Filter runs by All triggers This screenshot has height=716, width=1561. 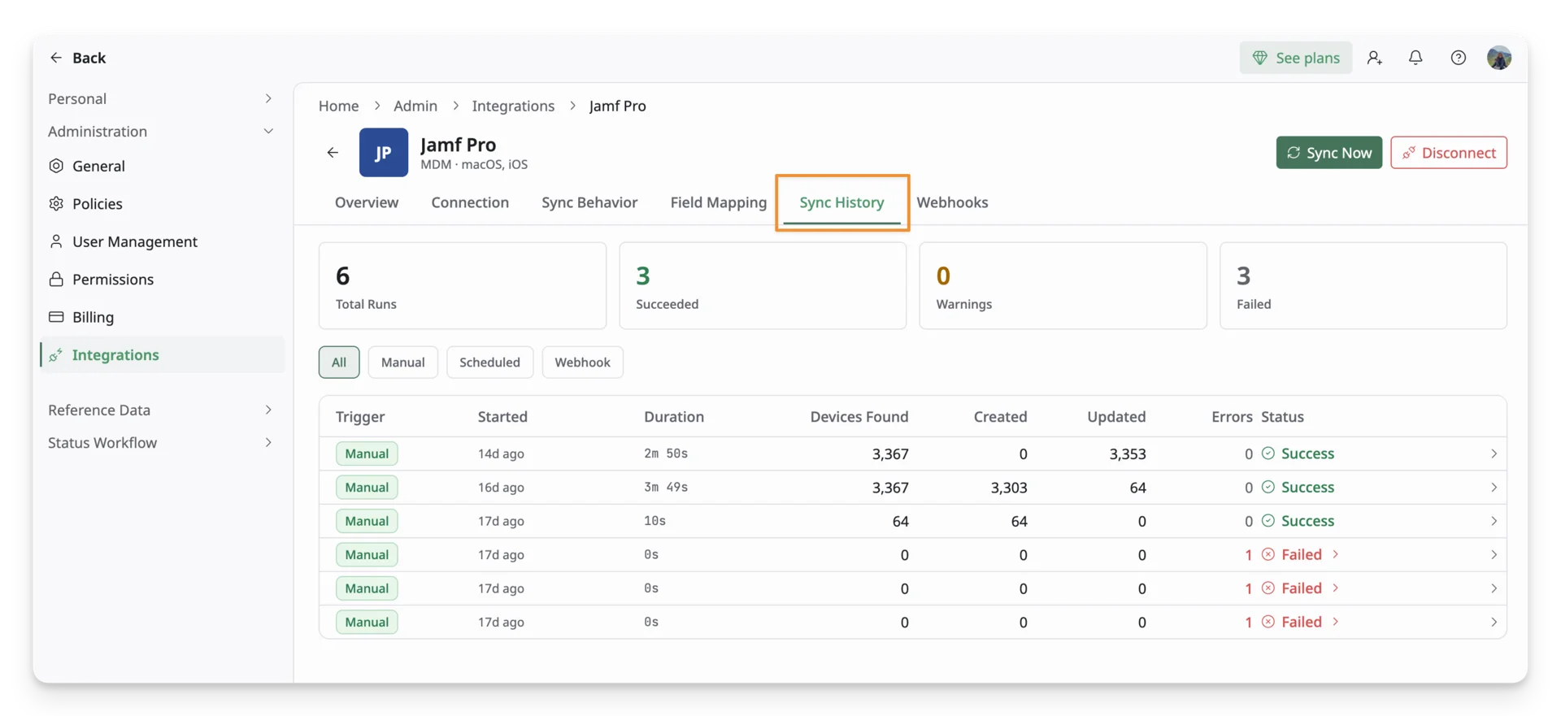[339, 362]
